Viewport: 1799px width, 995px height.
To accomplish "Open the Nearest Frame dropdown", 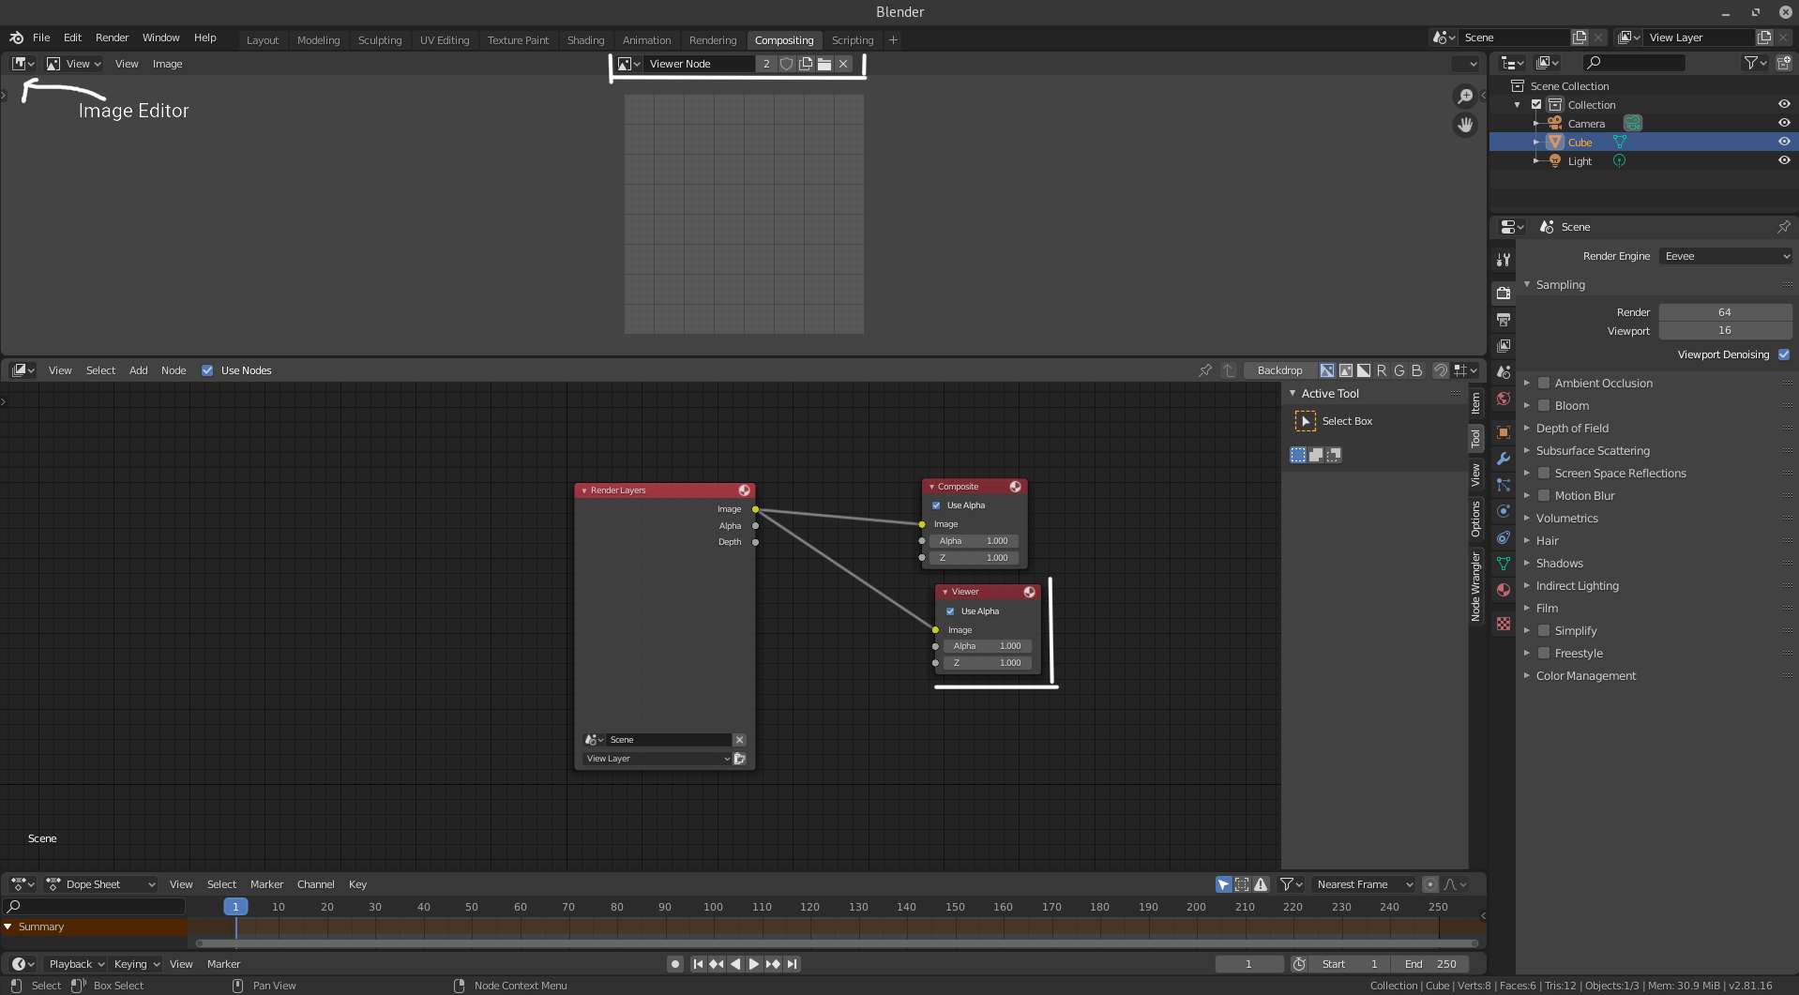I will tap(1364, 884).
